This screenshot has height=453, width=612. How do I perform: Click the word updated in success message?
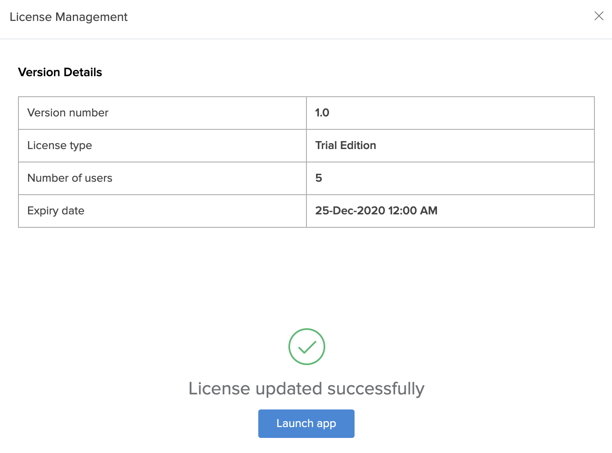(289, 389)
